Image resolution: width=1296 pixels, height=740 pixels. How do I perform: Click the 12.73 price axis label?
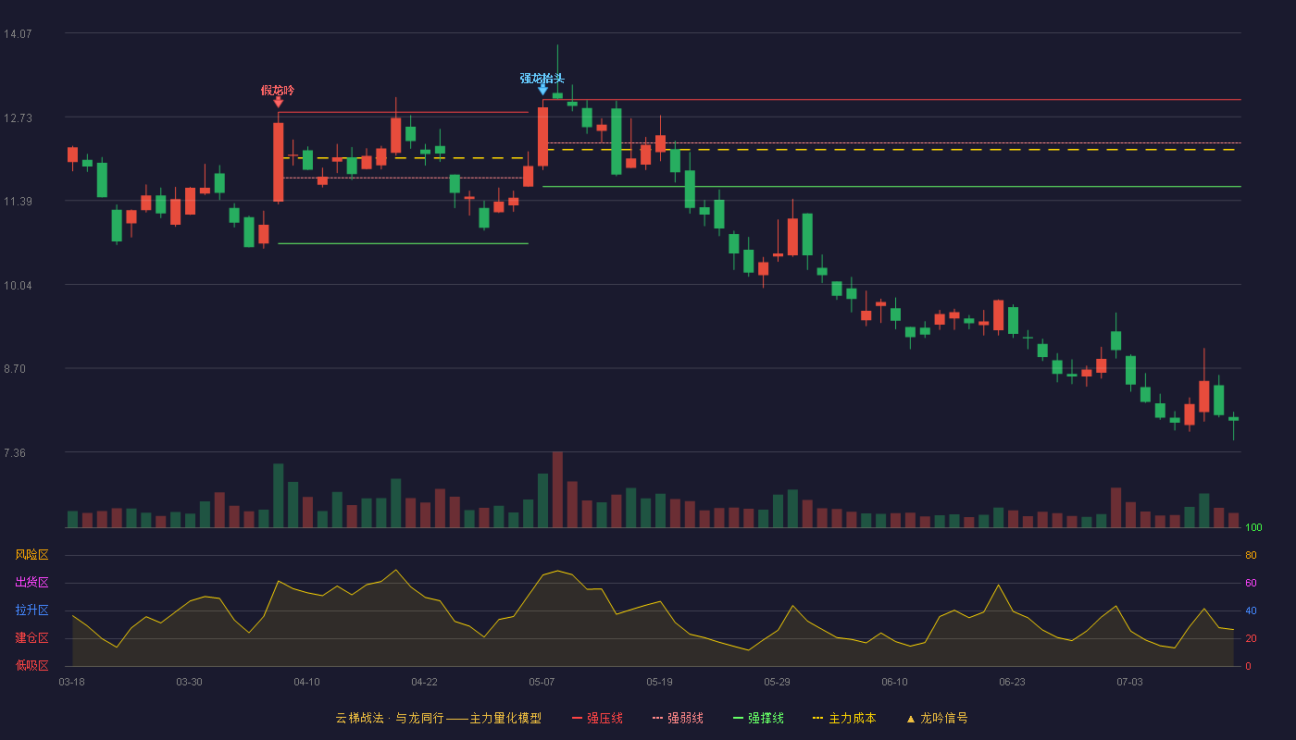point(18,117)
